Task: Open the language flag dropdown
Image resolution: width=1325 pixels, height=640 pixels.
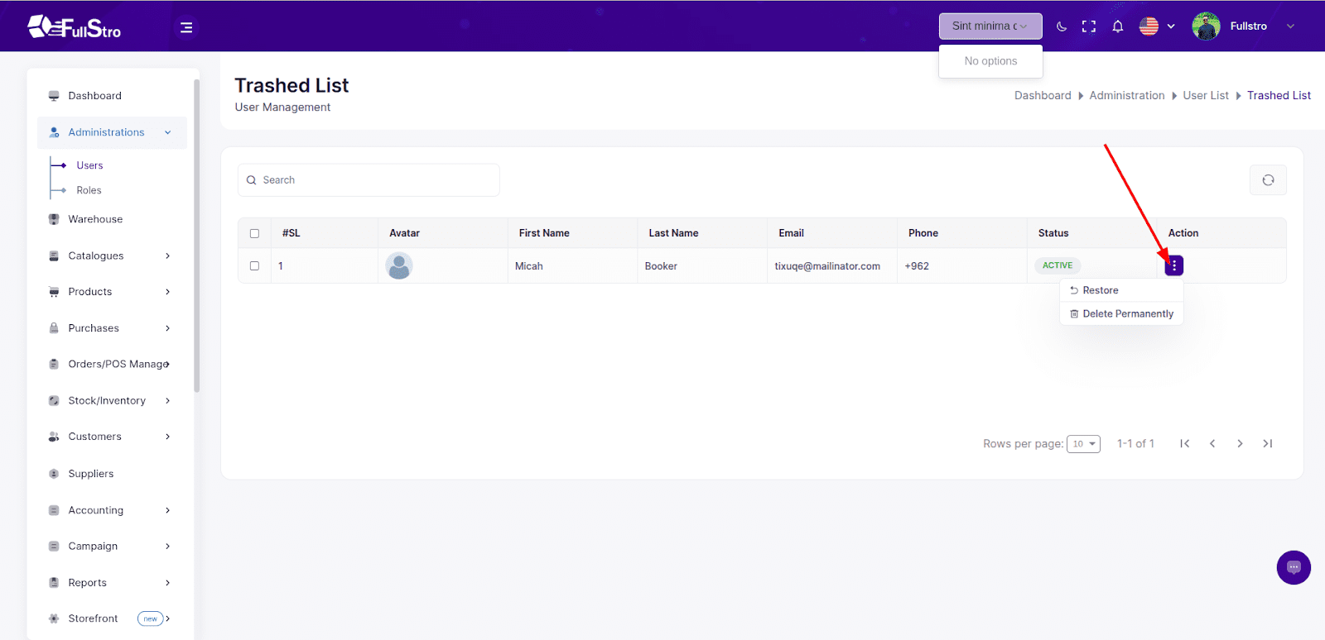Action: [1157, 26]
